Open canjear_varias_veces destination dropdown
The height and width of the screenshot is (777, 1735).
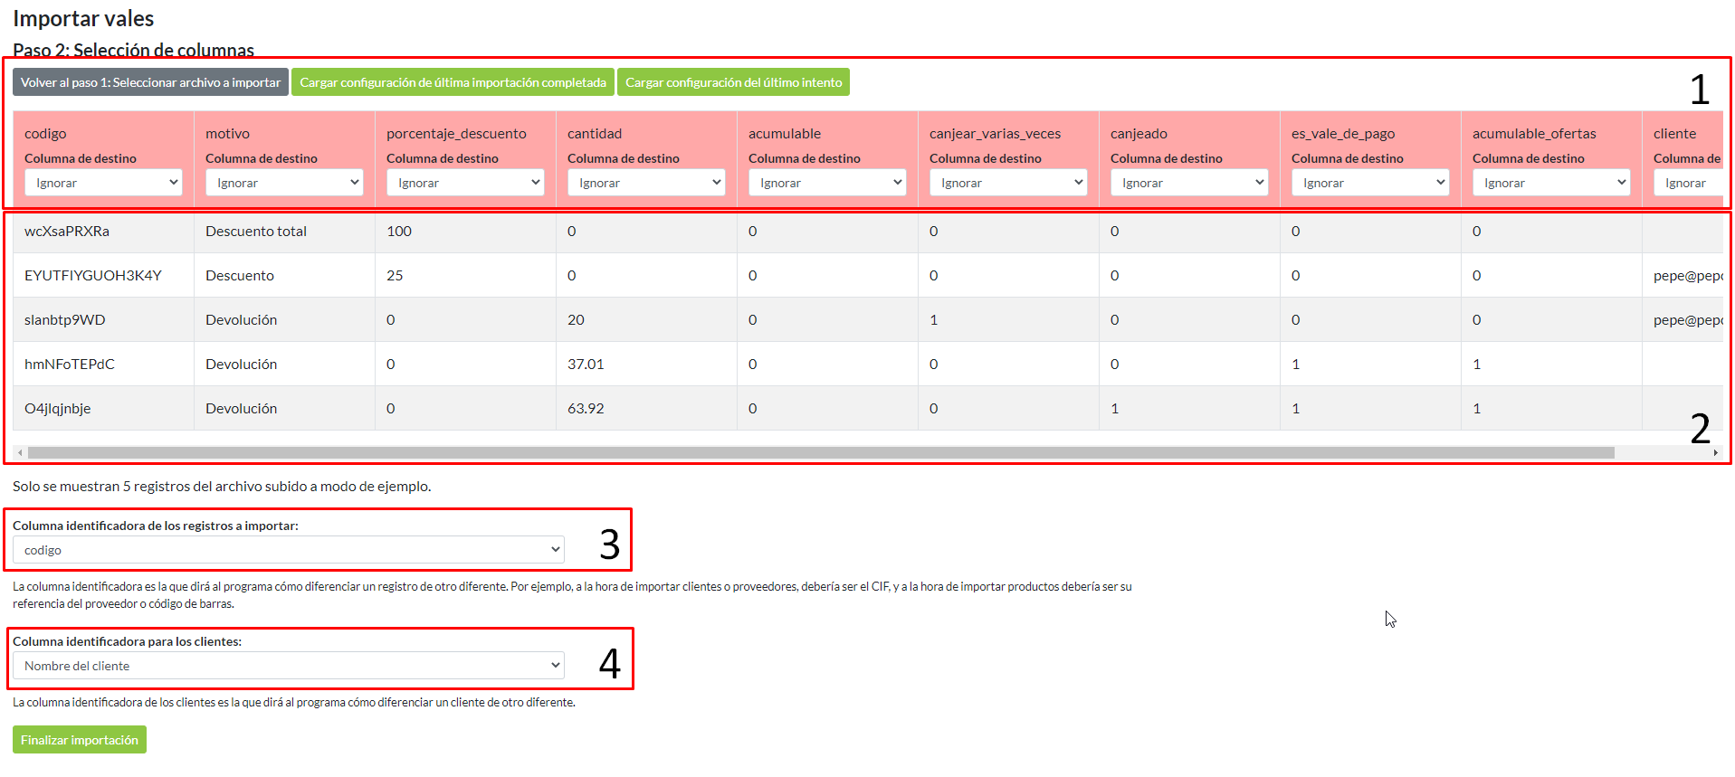click(x=1008, y=183)
